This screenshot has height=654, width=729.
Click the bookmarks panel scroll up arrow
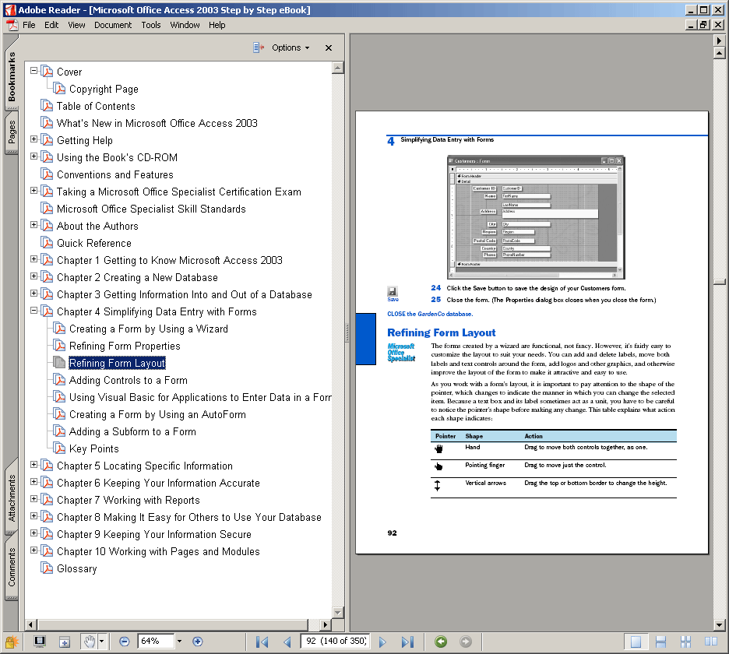338,68
